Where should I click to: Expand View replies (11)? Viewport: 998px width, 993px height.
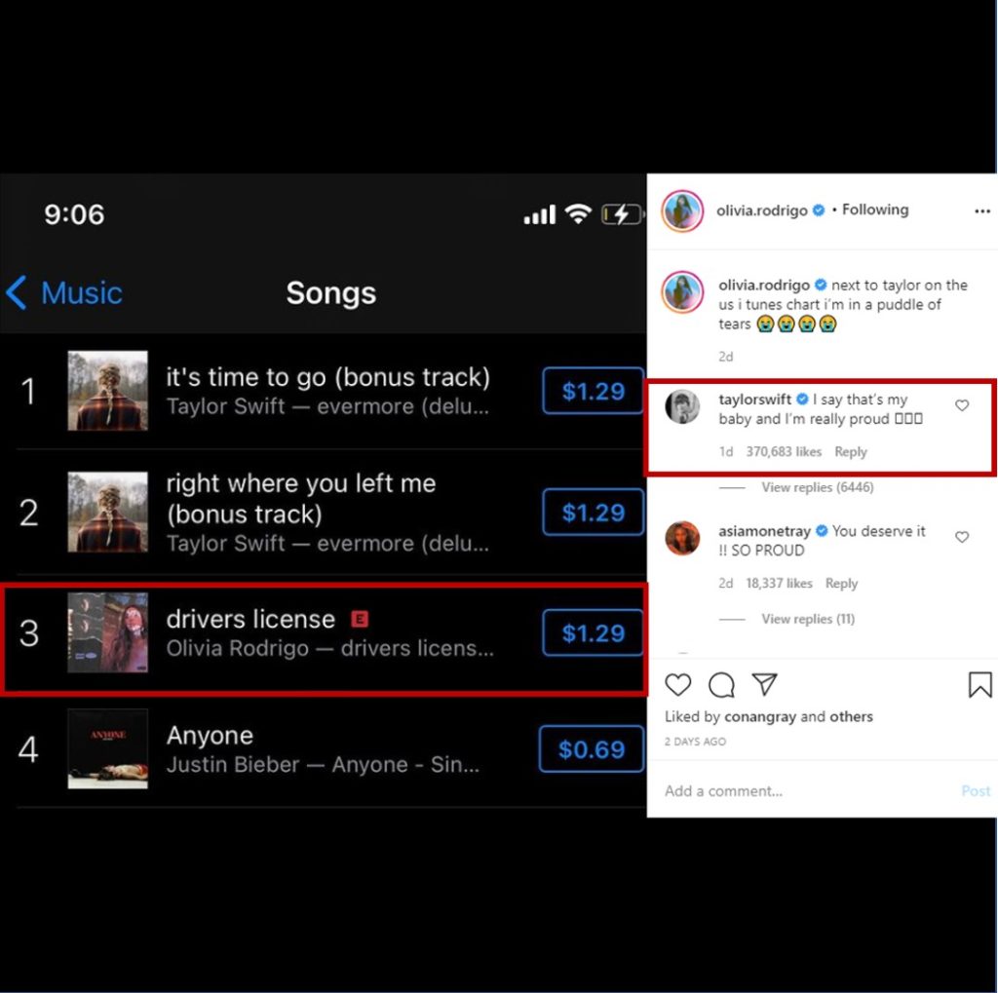pyautogui.click(x=808, y=619)
